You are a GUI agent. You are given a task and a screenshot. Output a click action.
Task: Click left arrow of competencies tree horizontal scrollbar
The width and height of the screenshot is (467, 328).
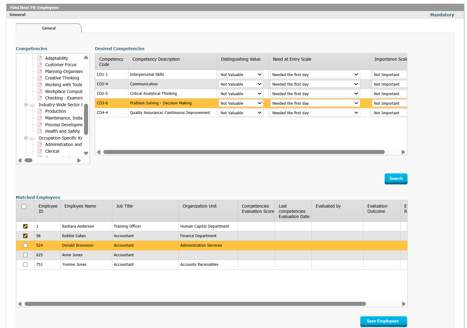[20, 160]
